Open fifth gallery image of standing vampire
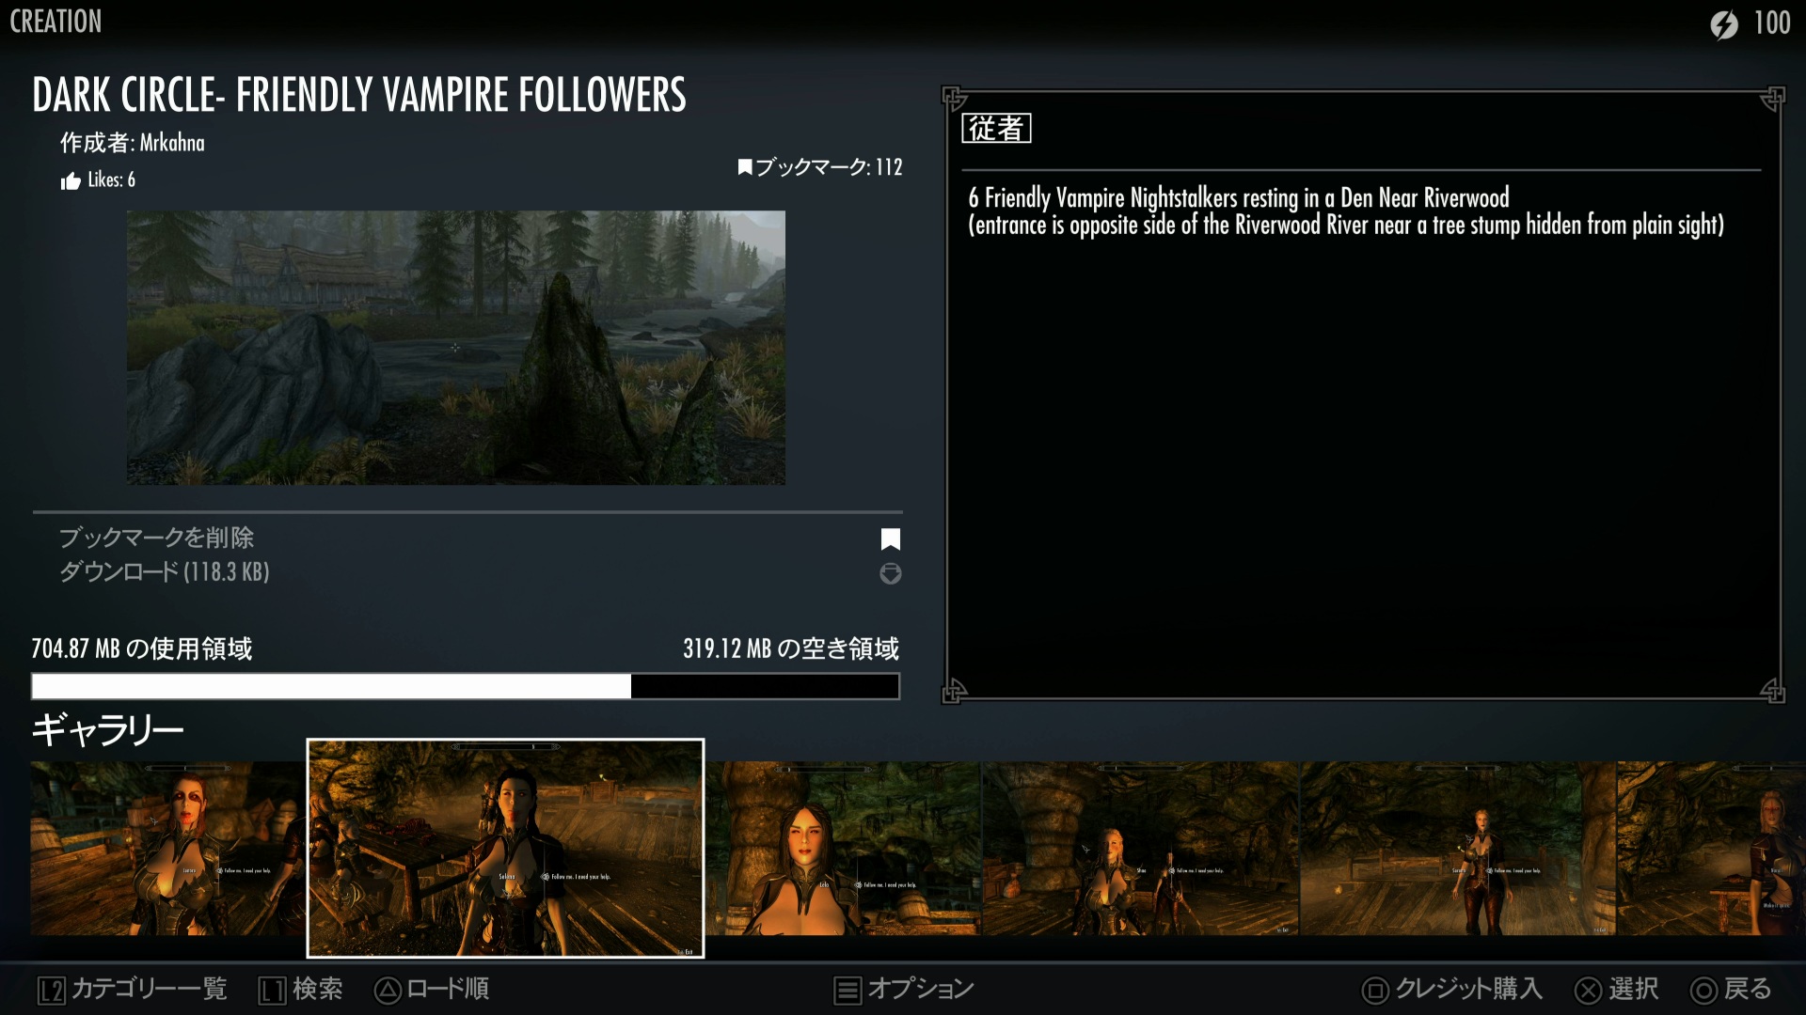This screenshot has height=1015, width=1806. pos(1459,849)
